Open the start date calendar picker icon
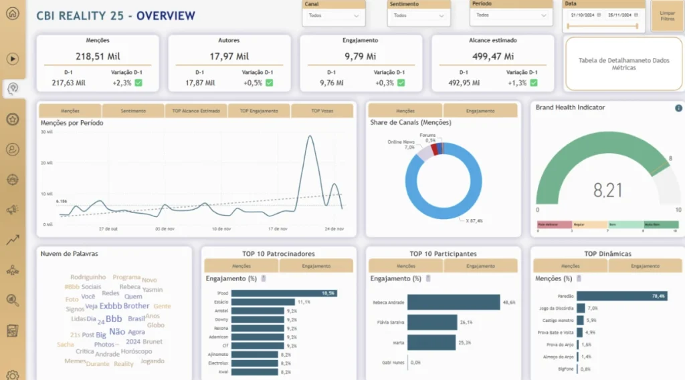This screenshot has width=685, height=380. click(599, 15)
